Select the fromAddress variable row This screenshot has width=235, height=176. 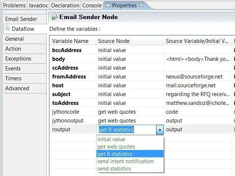point(69,77)
